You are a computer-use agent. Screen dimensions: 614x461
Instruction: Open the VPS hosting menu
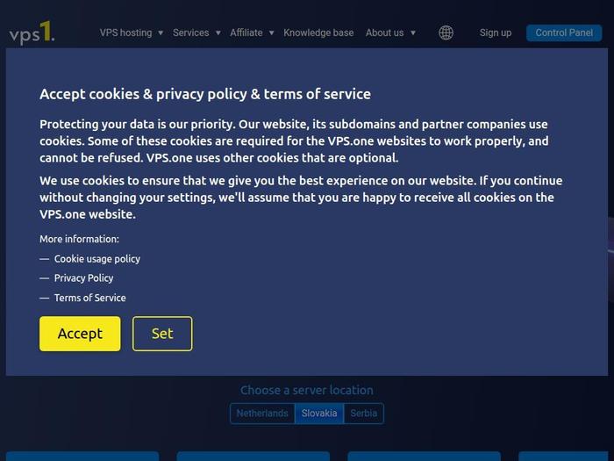pyautogui.click(x=125, y=32)
